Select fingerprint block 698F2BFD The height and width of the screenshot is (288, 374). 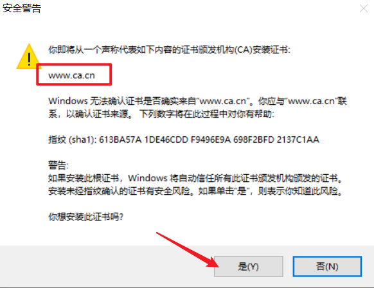(x=254, y=139)
